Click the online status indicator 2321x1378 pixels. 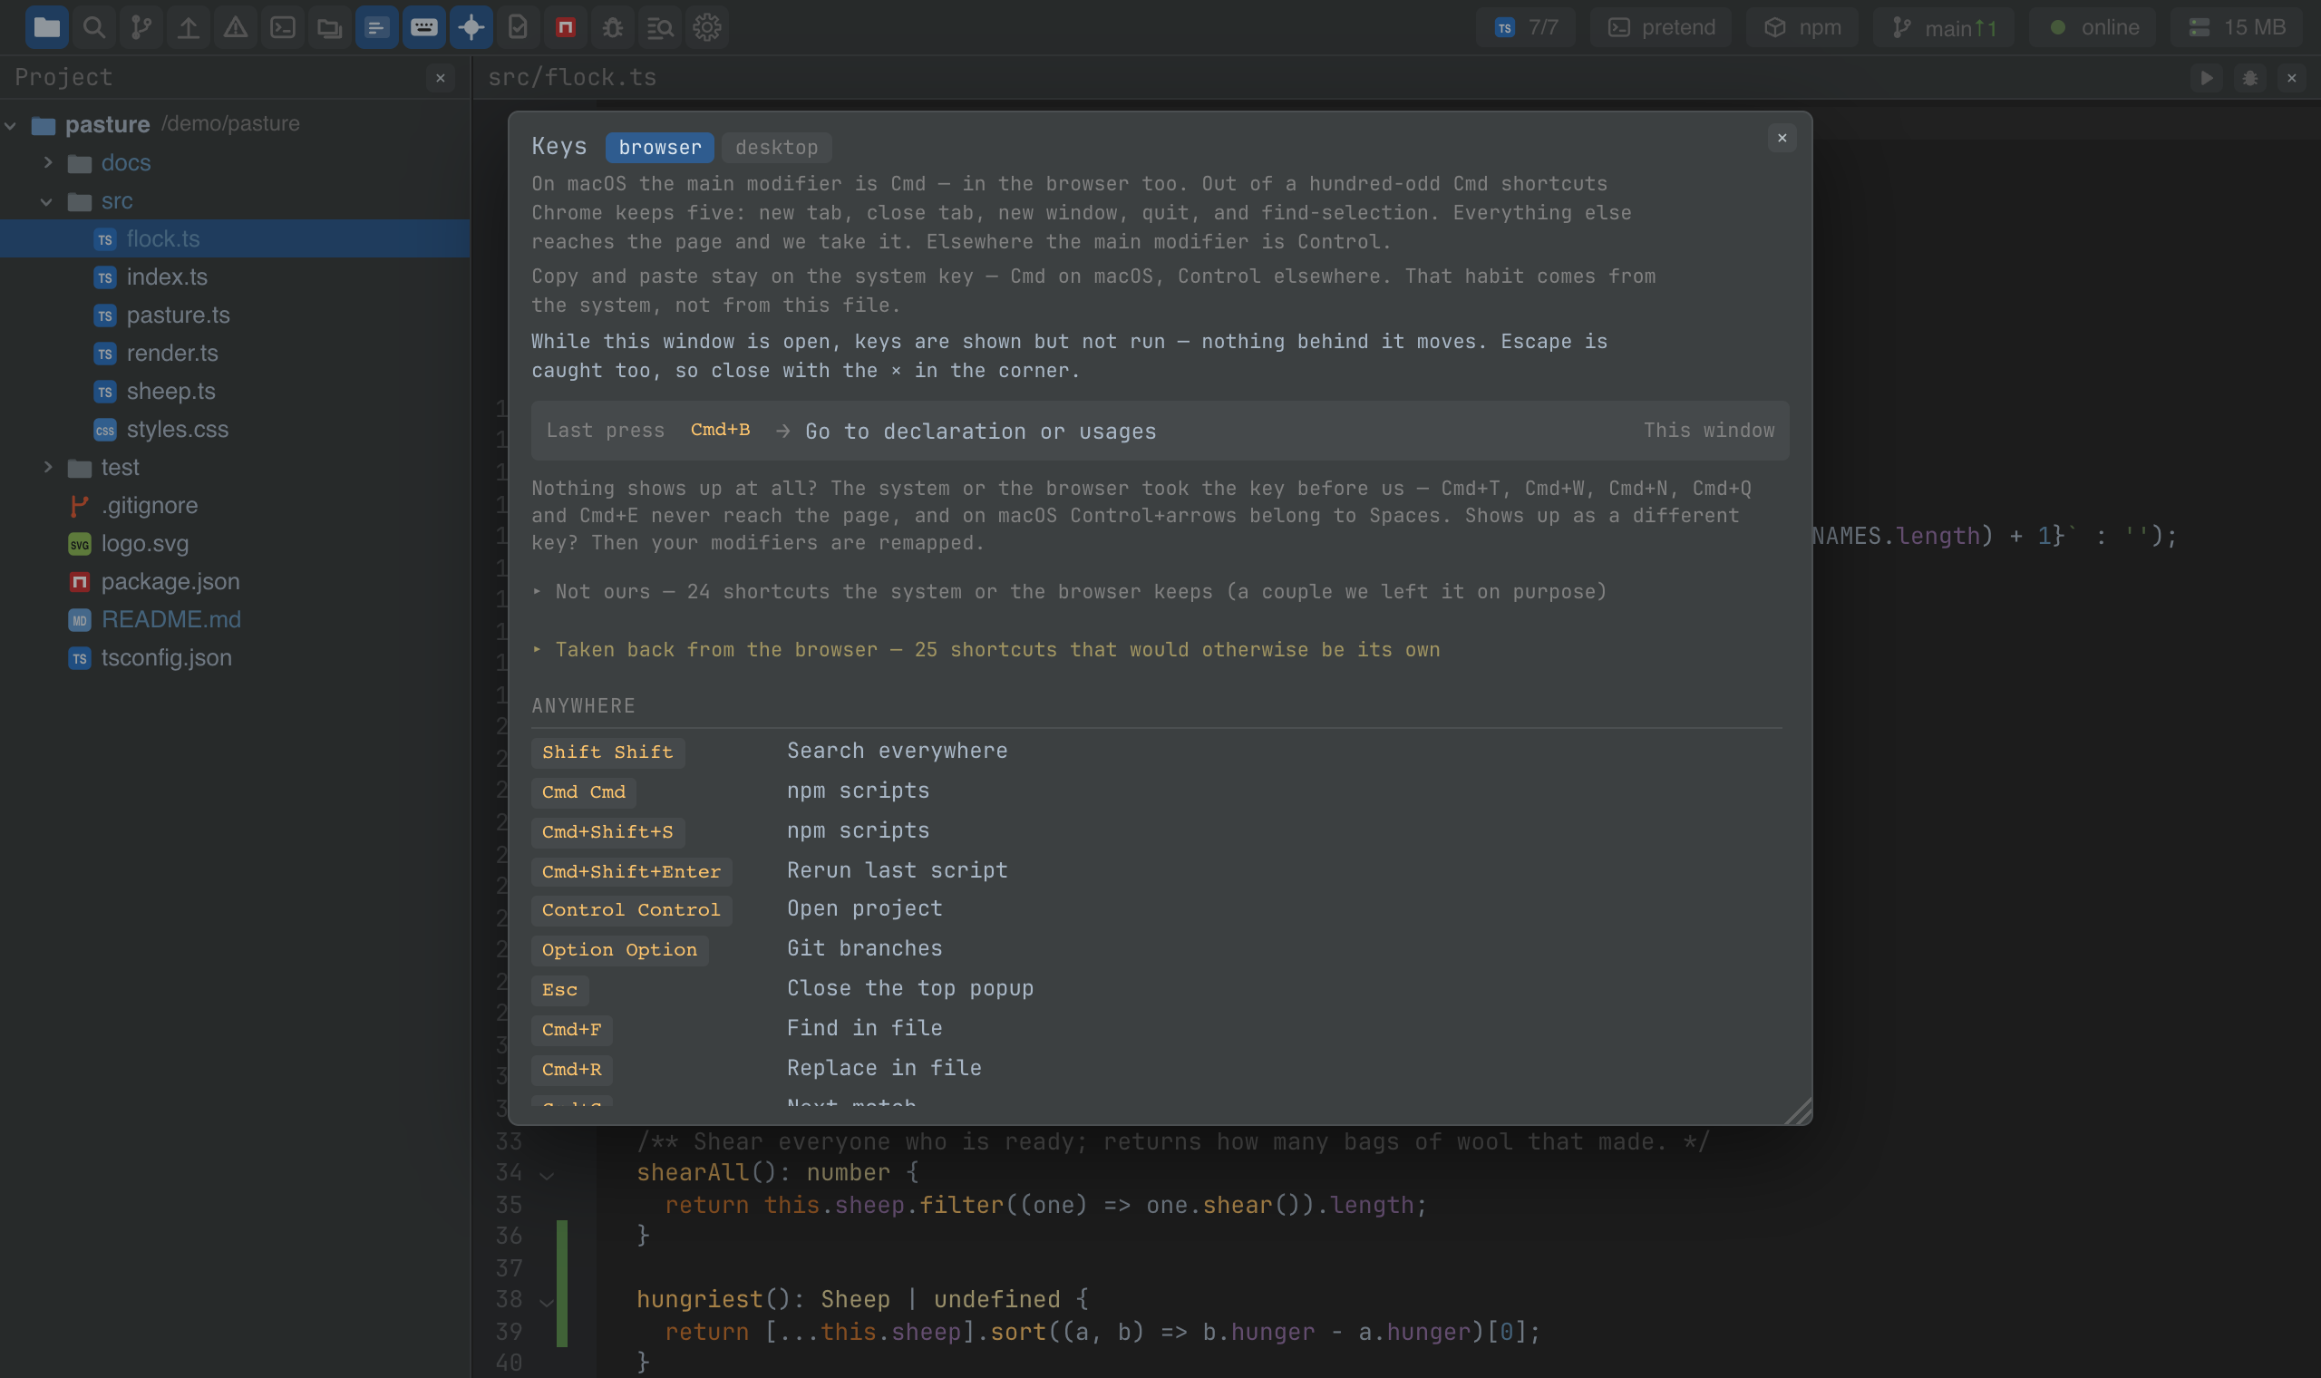[2093, 28]
